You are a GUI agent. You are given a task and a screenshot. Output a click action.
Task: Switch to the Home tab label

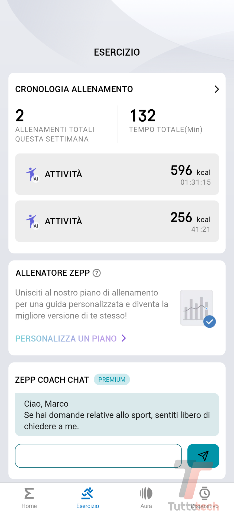click(x=29, y=506)
